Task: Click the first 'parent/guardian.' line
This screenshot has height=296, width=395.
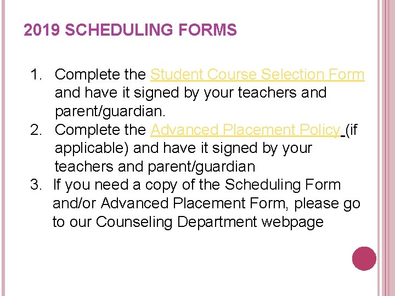Action: pos(110,111)
